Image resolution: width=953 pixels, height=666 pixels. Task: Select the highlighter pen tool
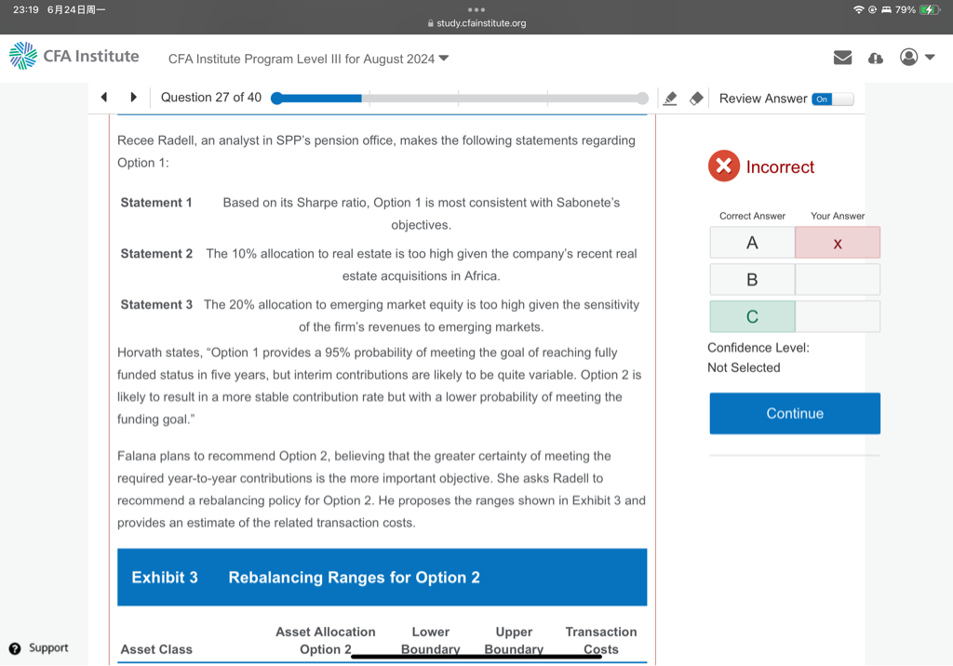click(x=669, y=99)
